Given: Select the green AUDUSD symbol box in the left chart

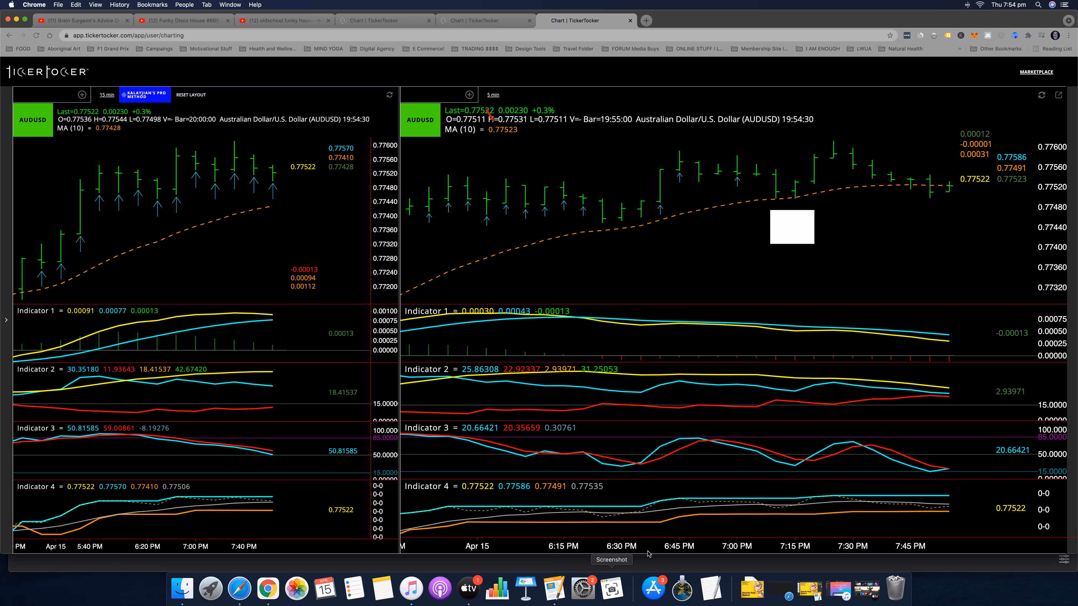Looking at the screenshot, I should click(x=33, y=120).
